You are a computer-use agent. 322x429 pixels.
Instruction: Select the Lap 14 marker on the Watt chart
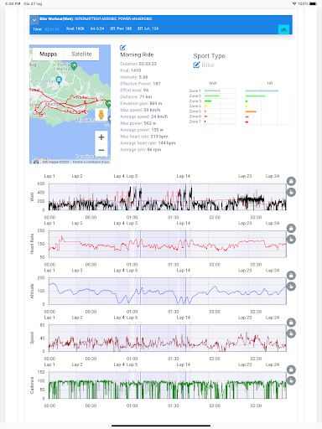pos(184,176)
